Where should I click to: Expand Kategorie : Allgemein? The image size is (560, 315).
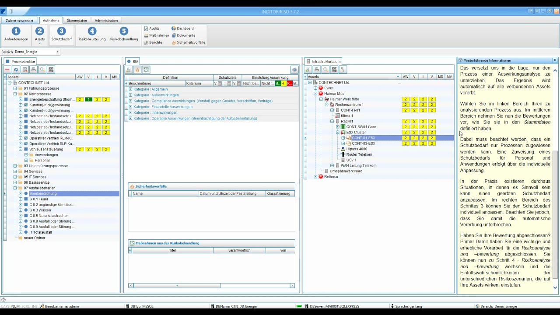130,89
